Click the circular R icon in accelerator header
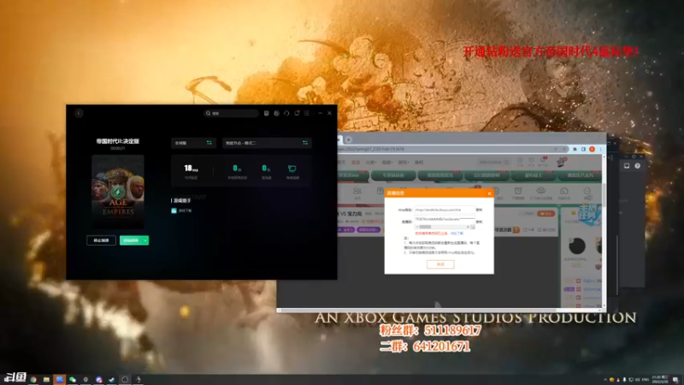 tap(276, 113)
